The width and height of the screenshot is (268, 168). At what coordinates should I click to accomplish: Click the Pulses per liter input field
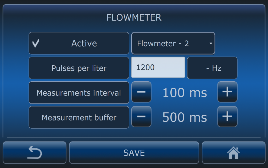158,67
